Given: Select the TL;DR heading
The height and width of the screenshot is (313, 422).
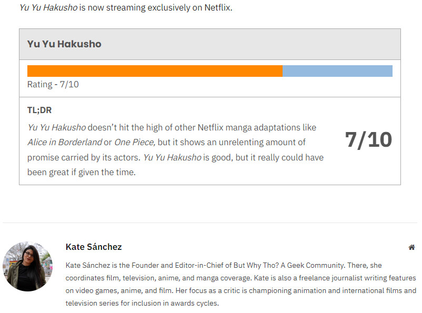Looking at the screenshot, I should (x=39, y=110).
